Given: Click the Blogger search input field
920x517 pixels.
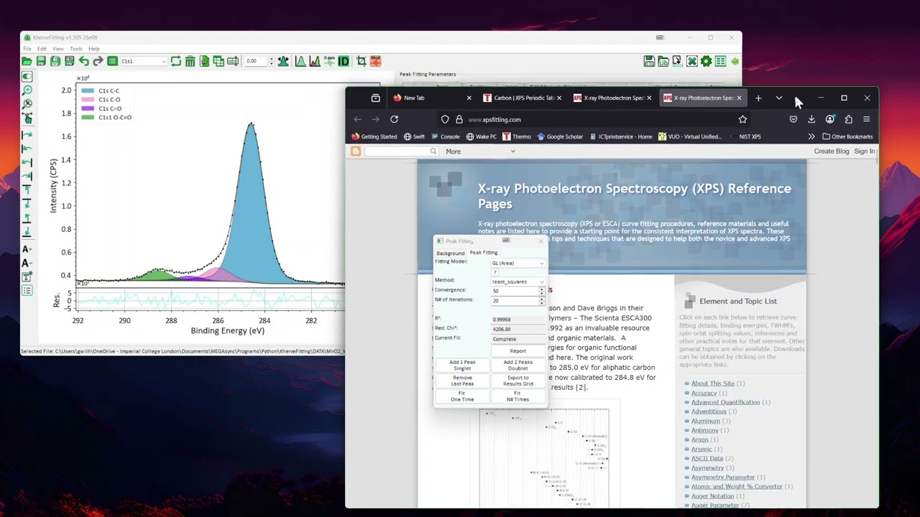Looking at the screenshot, I should pyautogui.click(x=402, y=152).
